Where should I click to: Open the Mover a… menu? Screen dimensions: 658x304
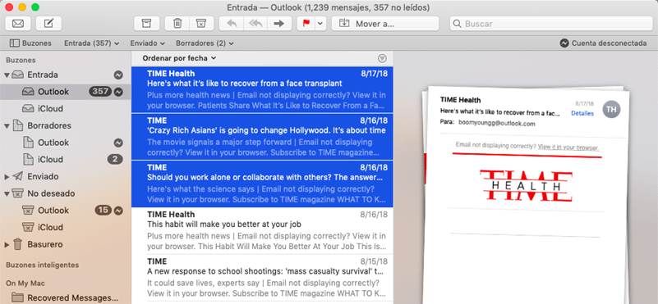pos(384,24)
